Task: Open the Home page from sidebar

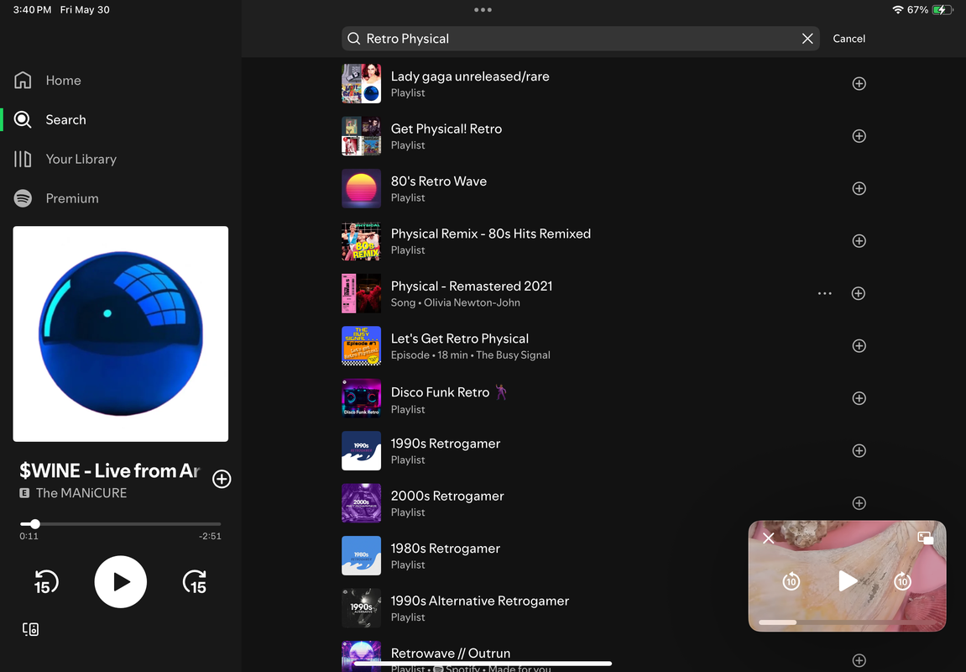Action: click(x=48, y=80)
